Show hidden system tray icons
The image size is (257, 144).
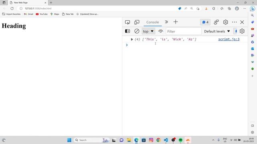point(213,140)
